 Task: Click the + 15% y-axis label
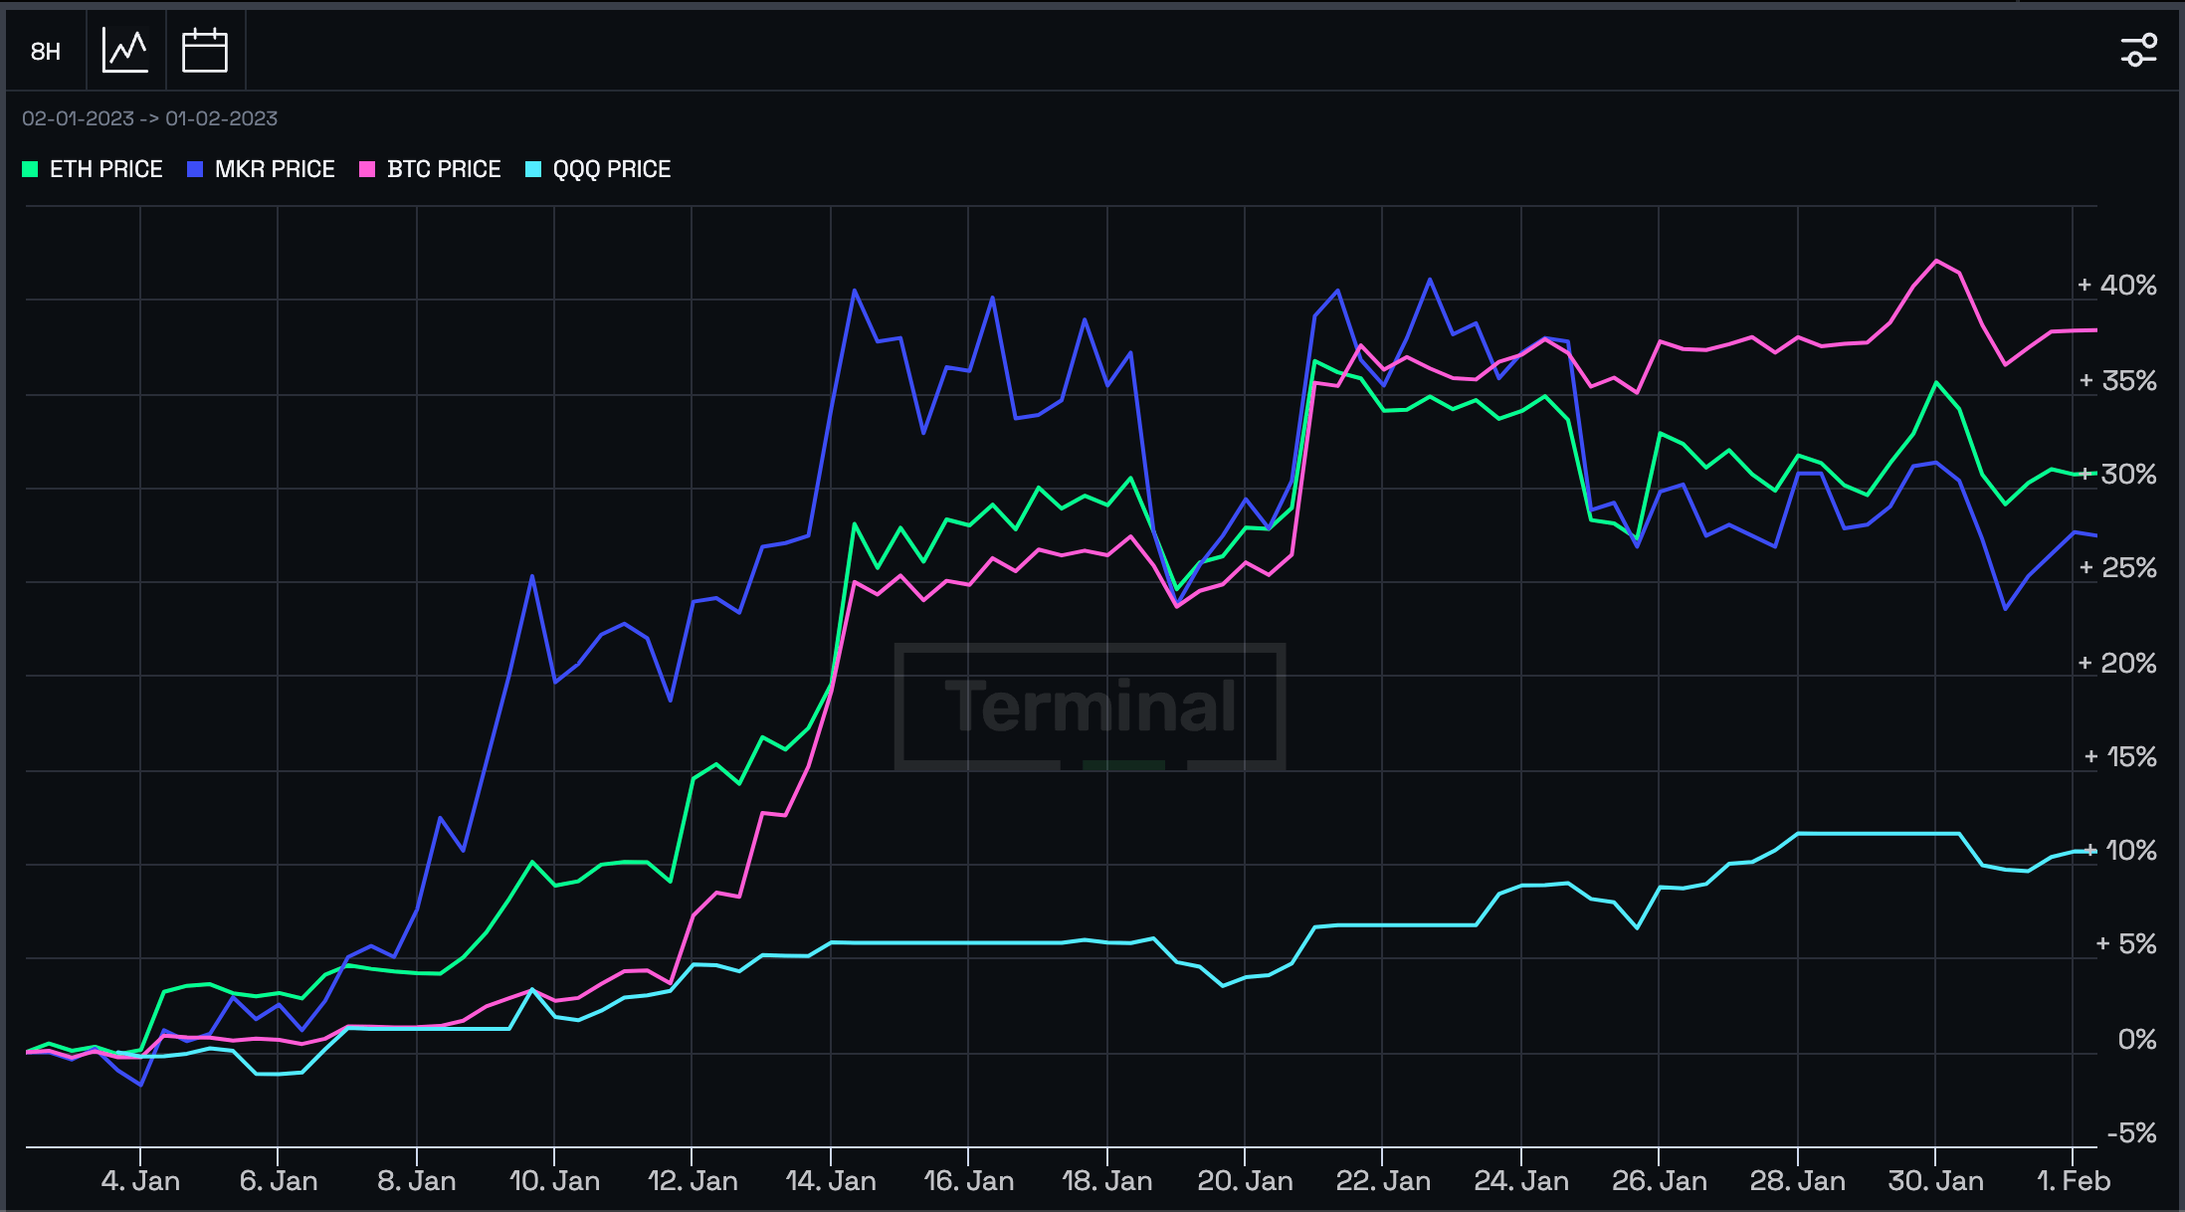tap(2120, 757)
